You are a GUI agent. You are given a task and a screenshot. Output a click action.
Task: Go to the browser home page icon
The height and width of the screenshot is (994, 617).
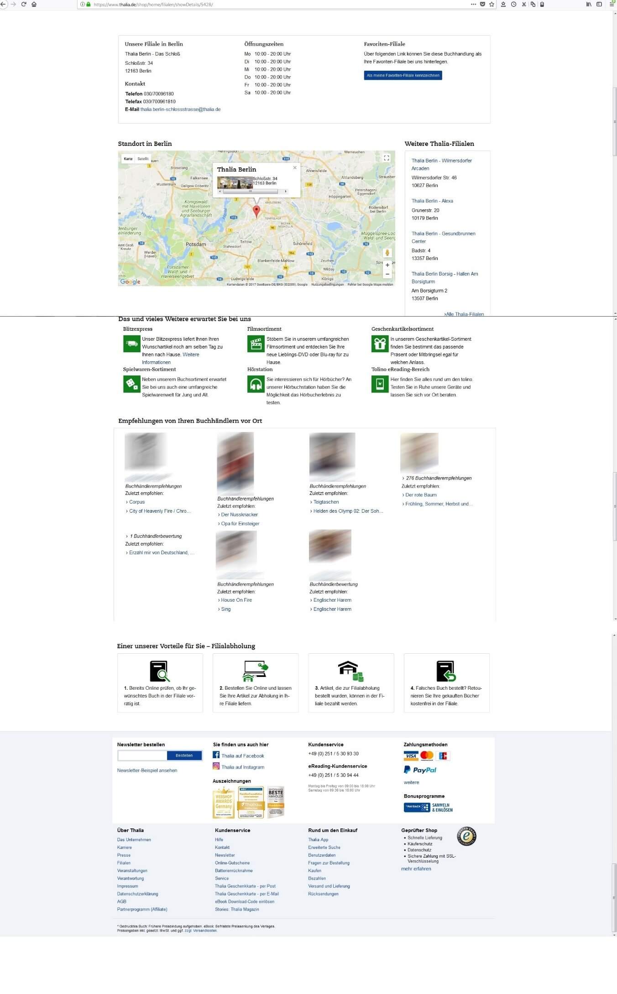[x=34, y=4]
